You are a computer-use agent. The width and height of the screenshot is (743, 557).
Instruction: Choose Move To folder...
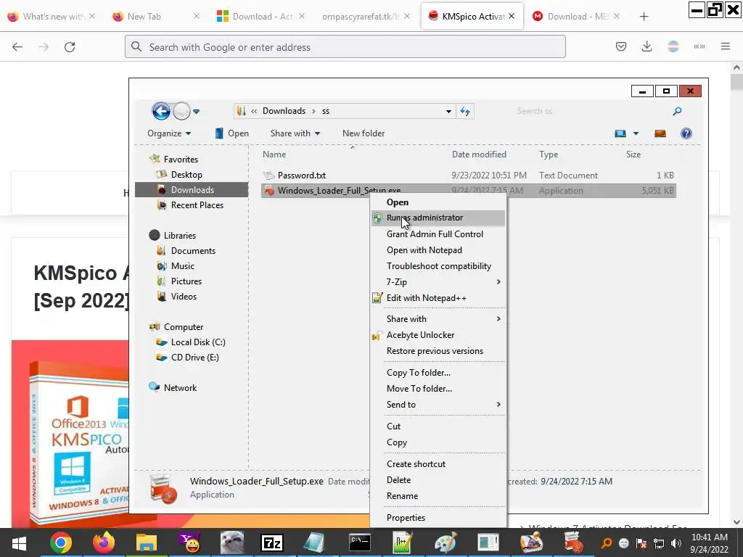(x=419, y=389)
